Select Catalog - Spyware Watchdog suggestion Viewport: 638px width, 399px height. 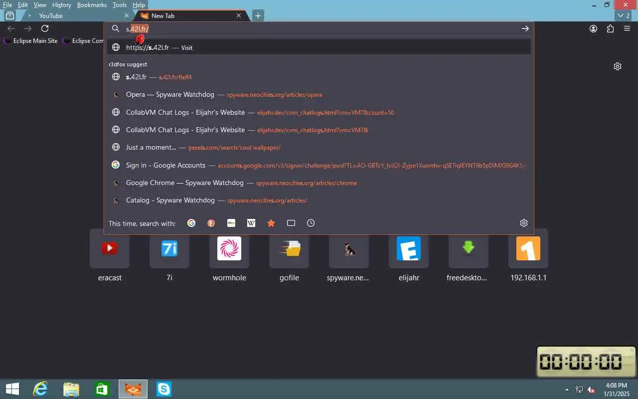coord(319,200)
